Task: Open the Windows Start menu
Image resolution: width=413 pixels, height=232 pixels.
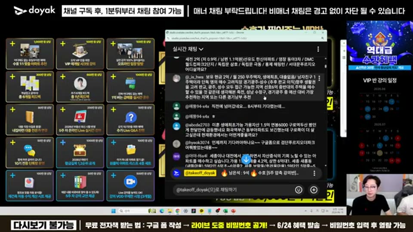Action: click(114, 211)
